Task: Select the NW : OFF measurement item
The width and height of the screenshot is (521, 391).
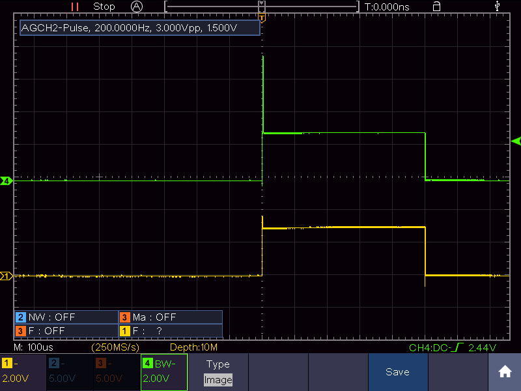Action: 66,317
